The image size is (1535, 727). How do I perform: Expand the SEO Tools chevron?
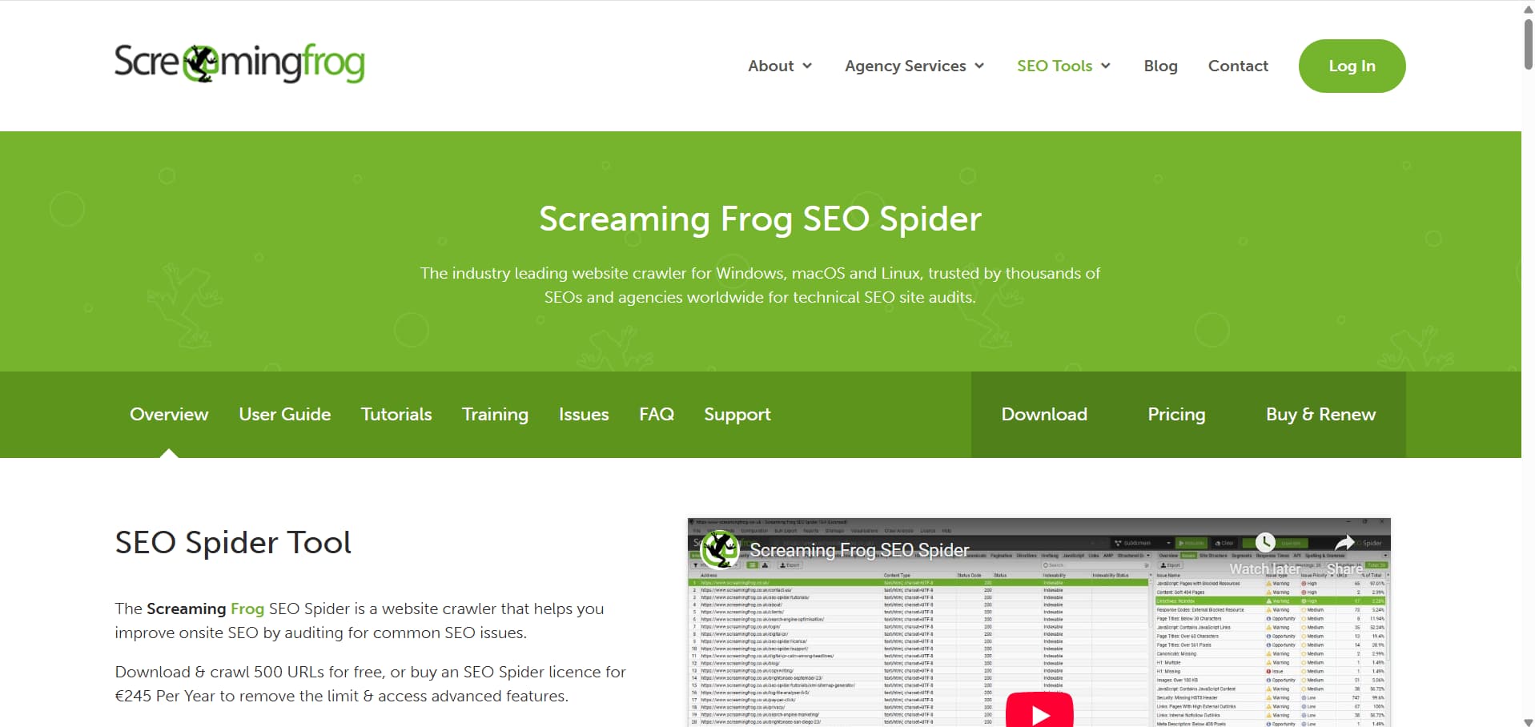[x=1106, y=66]
